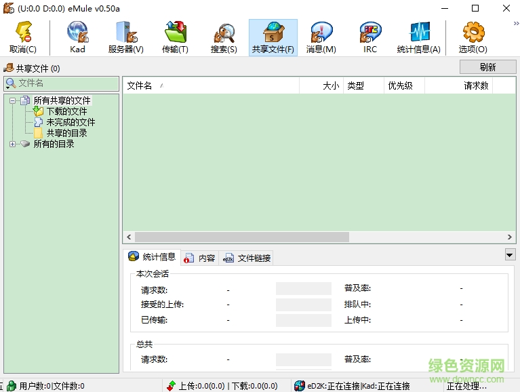Click the 正在处理... status text
Screen dimensions: 520x392
[x=466, y=386]
